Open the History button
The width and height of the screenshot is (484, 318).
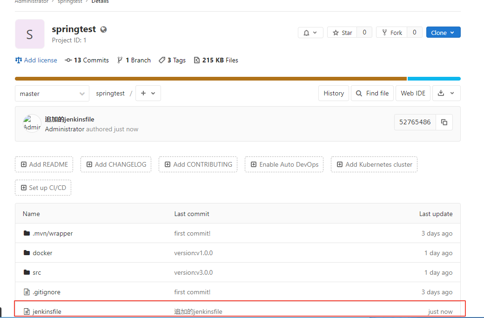(334, 93)
